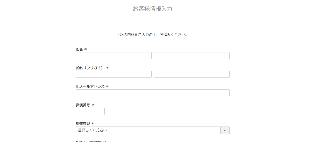Click the required asterisk beside 氏名（フリガナ）
Screen dimensions: 310x142
tap(107, 68)
